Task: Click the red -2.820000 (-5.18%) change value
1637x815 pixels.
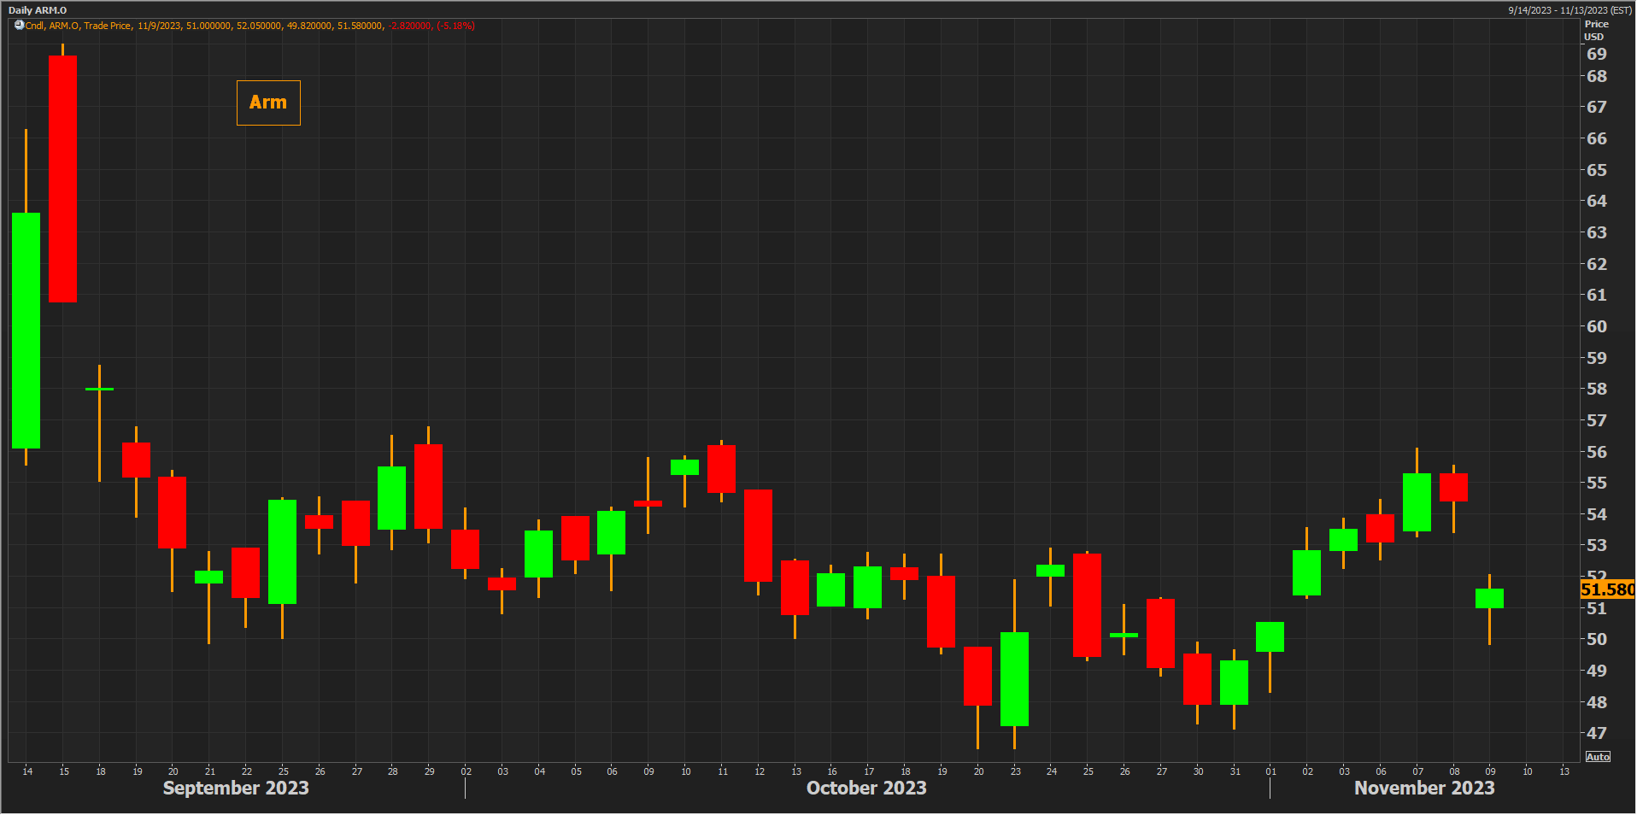Action: pyautogui.click(x=431, y=26)
